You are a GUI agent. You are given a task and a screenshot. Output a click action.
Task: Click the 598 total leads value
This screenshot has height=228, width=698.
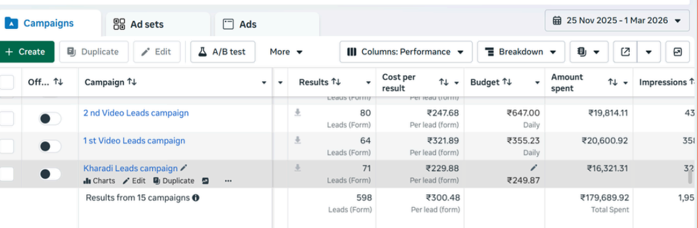pyautogui.click(x=363, y=198)
